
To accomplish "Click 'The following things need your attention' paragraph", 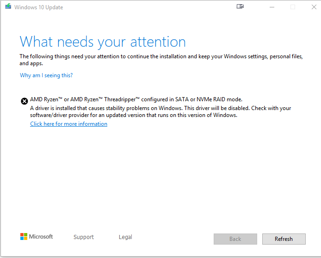I will pyautogui.click(x=161, y=60).
